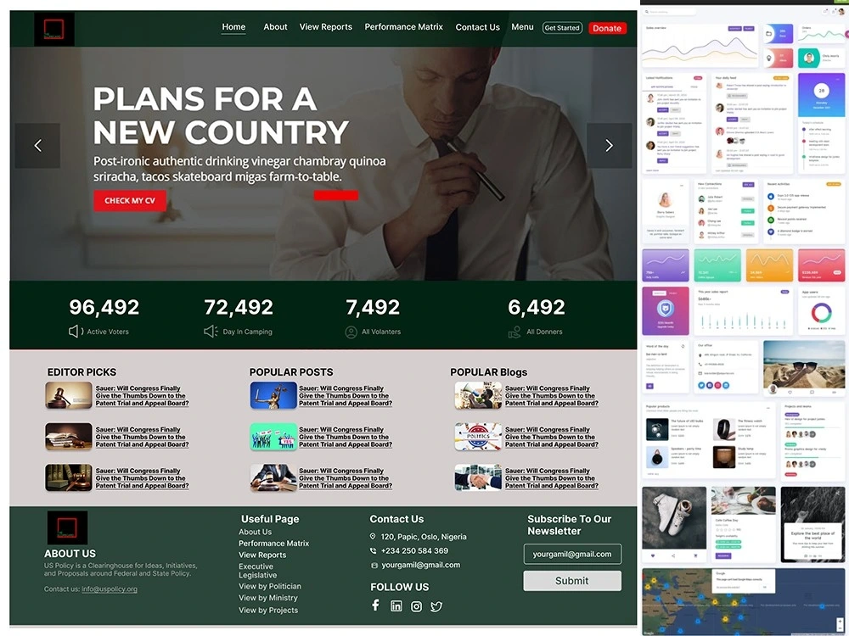Viewport: 849px width, 636px height.
Task: Click the CHECK MY CV button
Action: [x=130, y=201]
